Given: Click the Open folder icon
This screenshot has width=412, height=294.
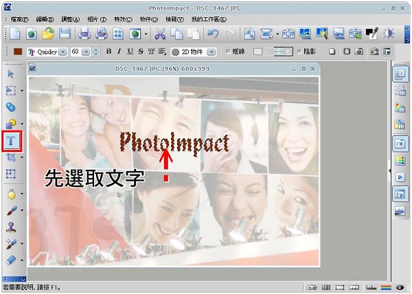Looking at the screenshot, I should [48, 34].
